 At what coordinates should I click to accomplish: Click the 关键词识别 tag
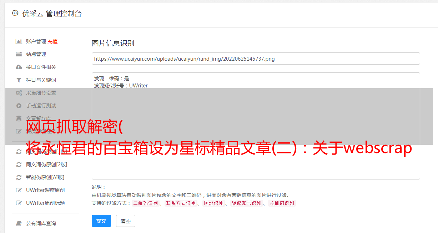tap(282, 203)
